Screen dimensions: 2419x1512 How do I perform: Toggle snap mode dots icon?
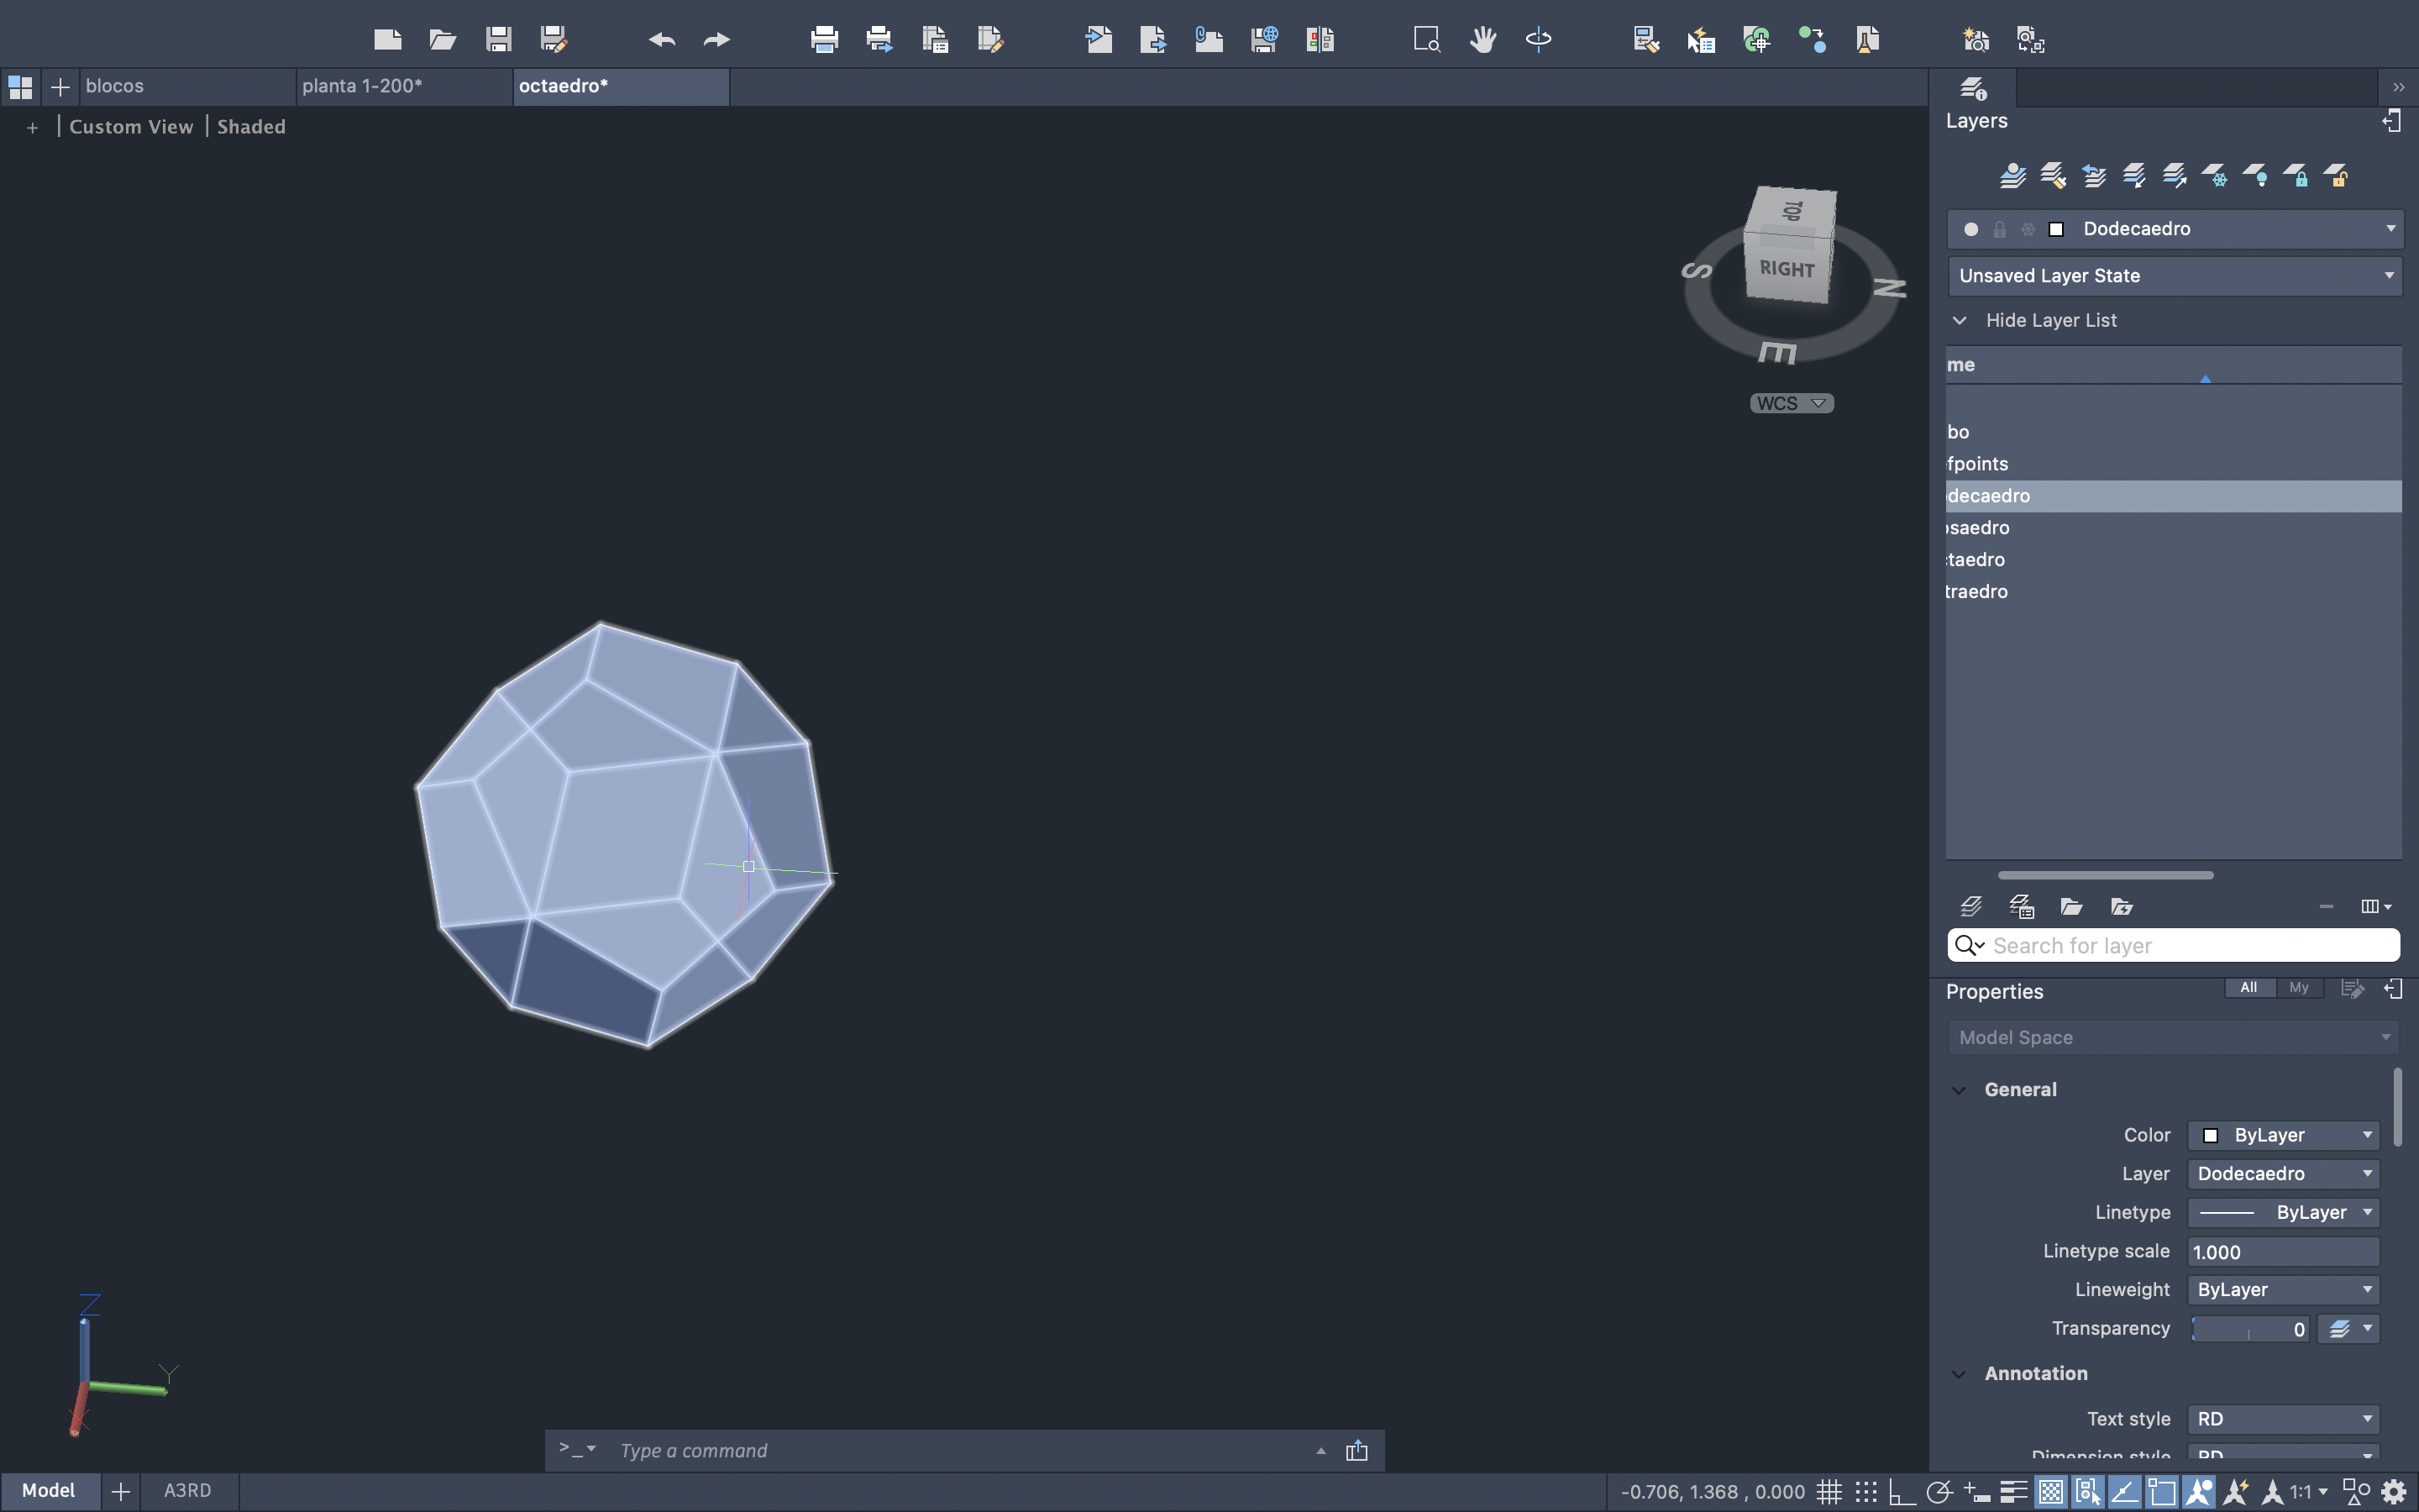point(1866,1492)
